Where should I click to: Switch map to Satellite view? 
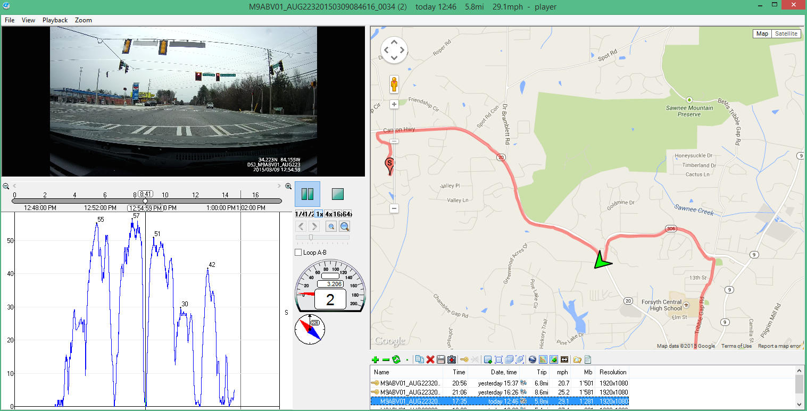(786, 33)
